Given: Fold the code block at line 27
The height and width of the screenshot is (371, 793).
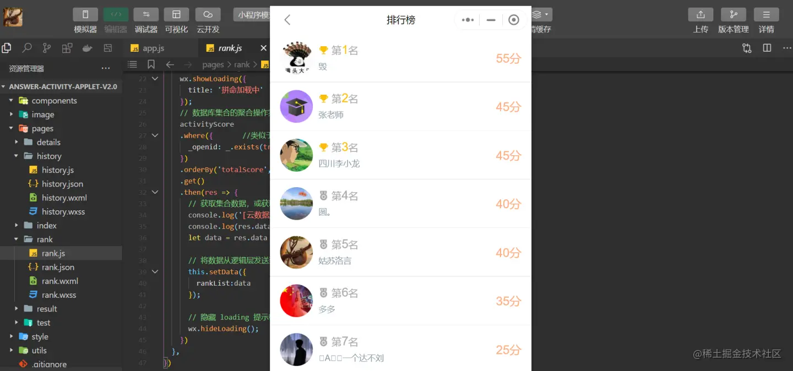Looking at the screenshot, I should click(155, 135).
